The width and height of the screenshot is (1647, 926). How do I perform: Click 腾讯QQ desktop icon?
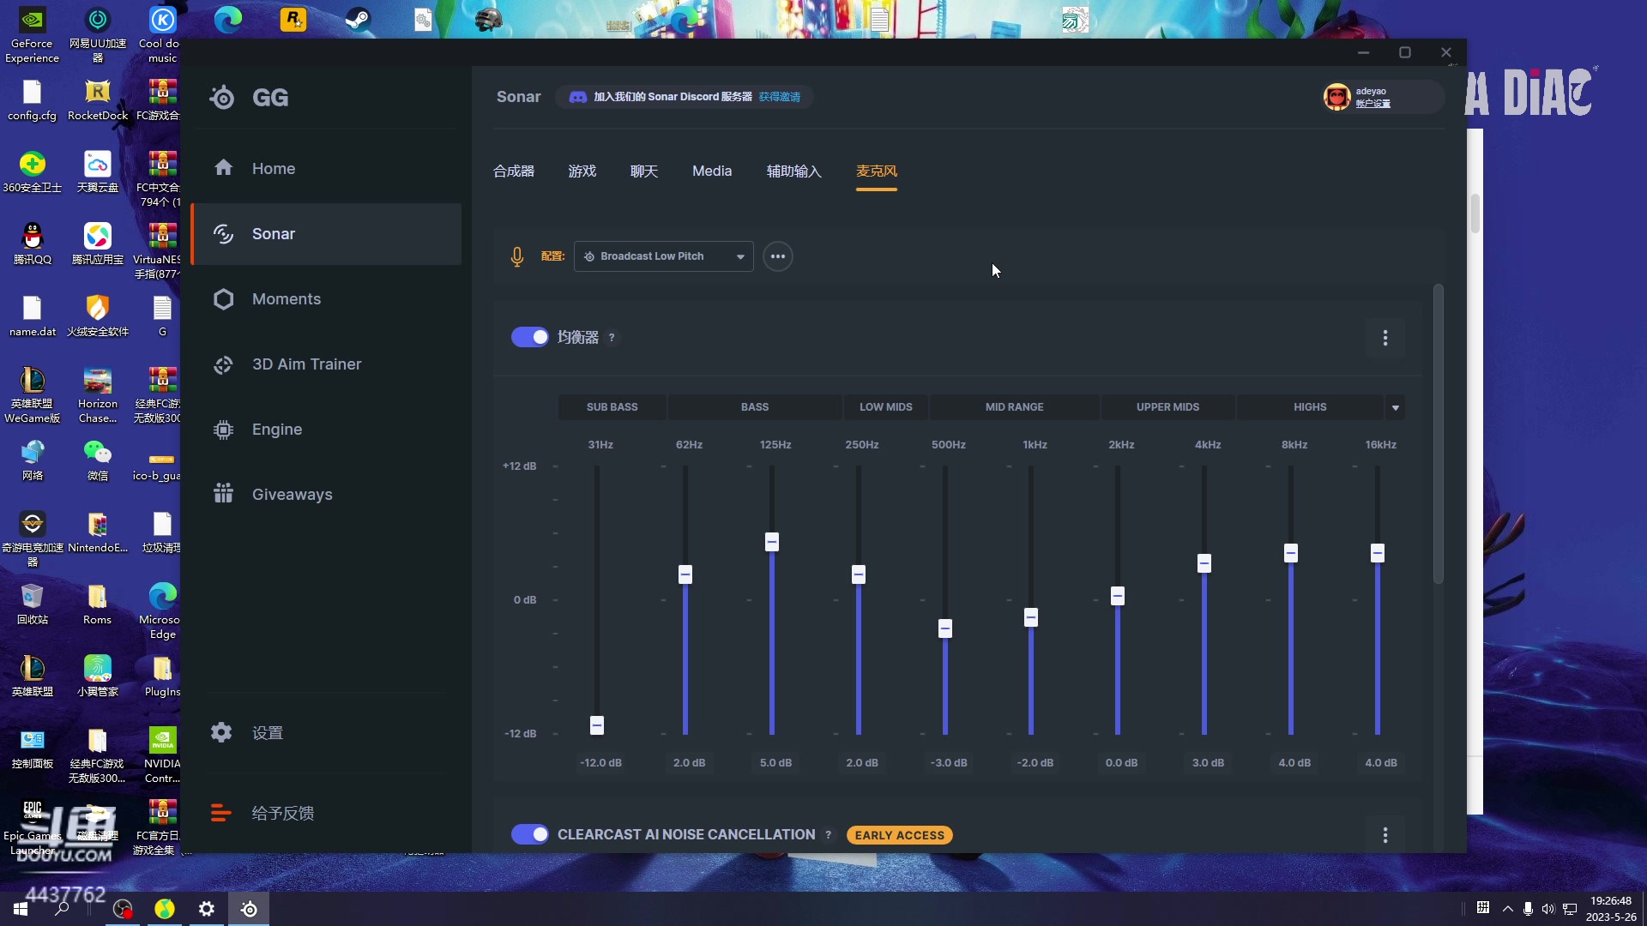[x=33, y=244]
